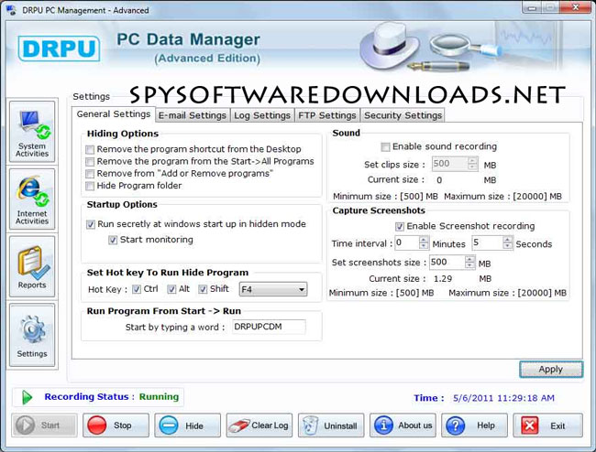Click the screenshots size field showing 500
Screen dimensions: 596x452
pos(447,262)
